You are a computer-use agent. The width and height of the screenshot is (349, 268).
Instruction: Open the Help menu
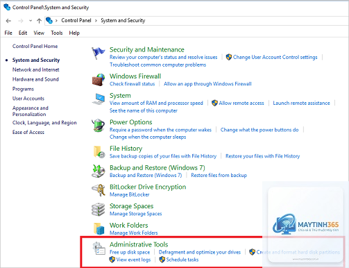[x=74, y=33]
